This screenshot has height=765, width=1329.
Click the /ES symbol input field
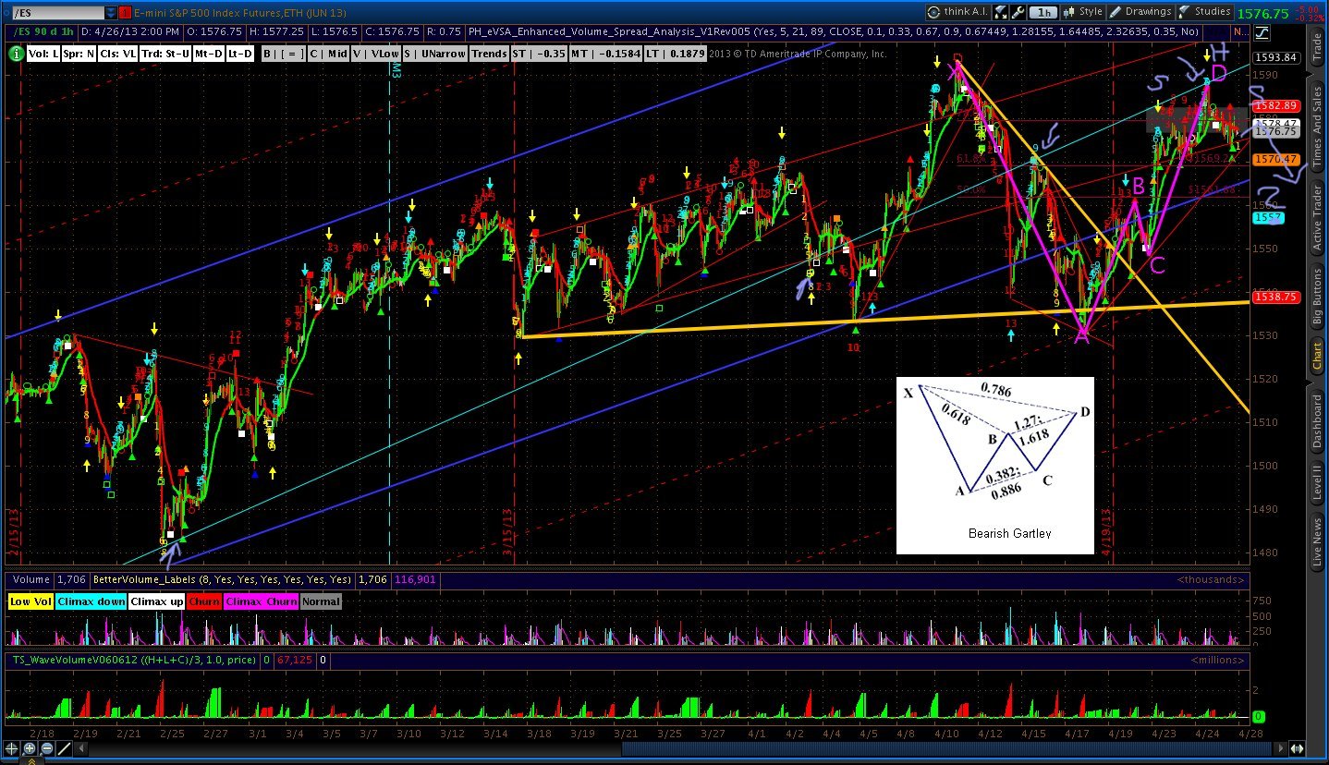tap(54, 12)
